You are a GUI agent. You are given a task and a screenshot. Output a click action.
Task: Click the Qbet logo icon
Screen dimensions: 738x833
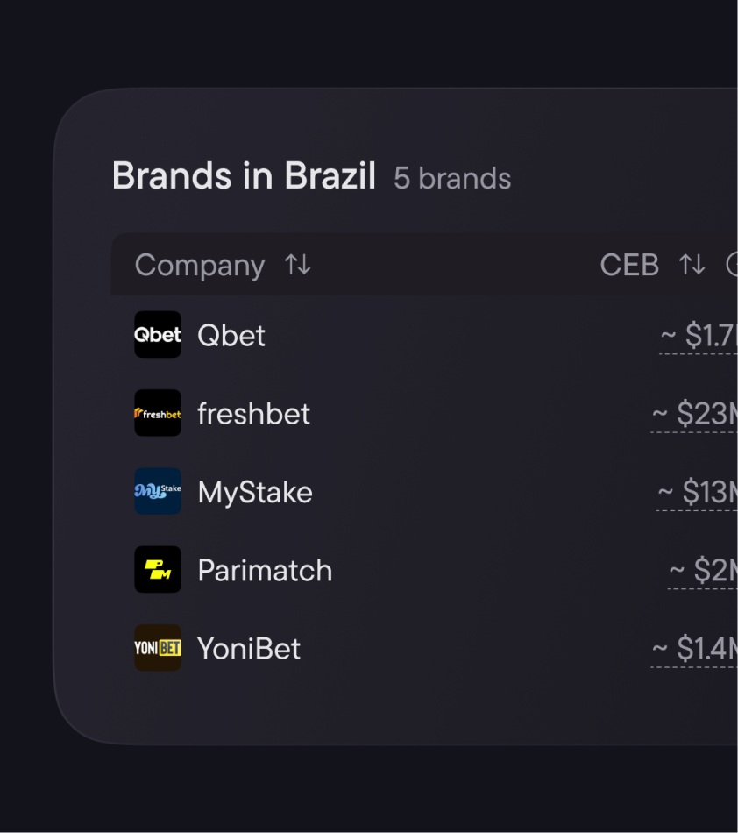tap(158, 335)
